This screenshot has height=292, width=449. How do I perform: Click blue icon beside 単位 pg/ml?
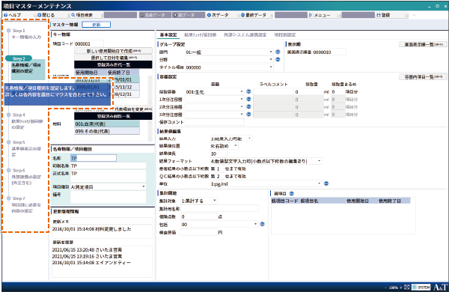(326, 183)
